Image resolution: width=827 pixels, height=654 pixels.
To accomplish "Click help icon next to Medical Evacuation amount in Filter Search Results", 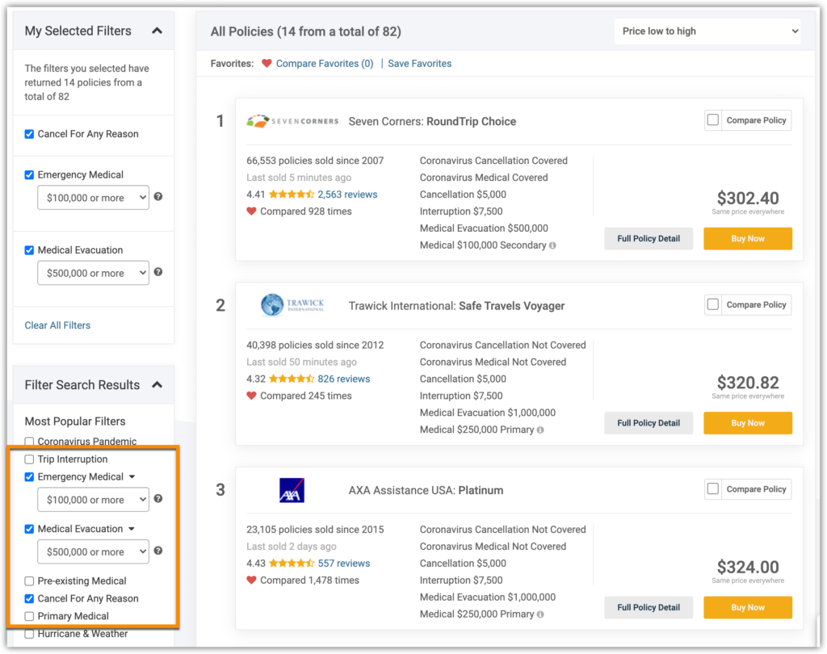I will (158, 551).
